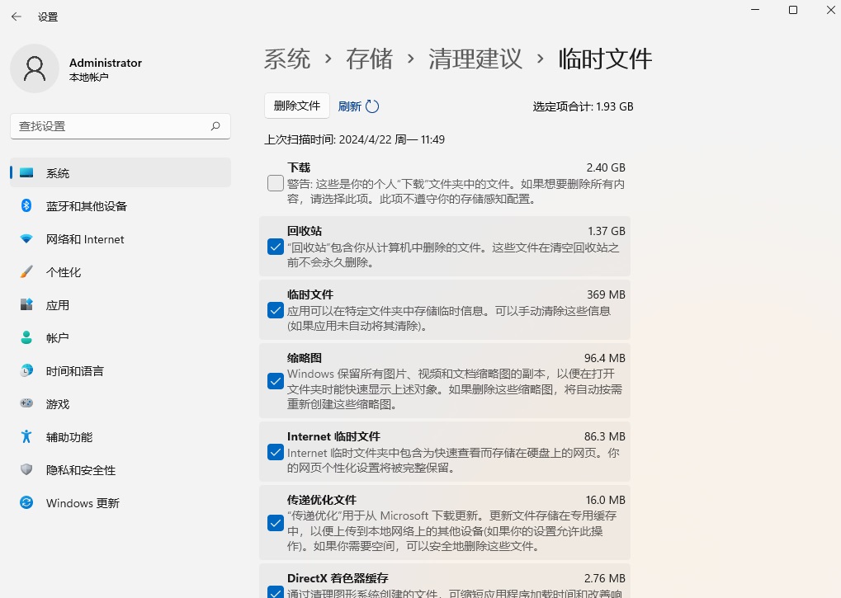Open Gaming (游戏) settings icon
The image size is (841, 598).
(x=25, y=403)
